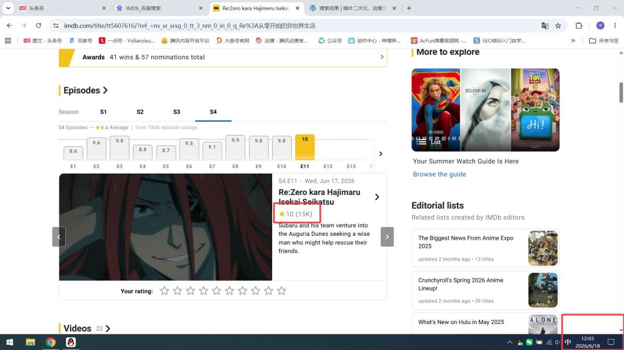Open the site information icon in address bar

pyautogui.click(x=55, y=25)
